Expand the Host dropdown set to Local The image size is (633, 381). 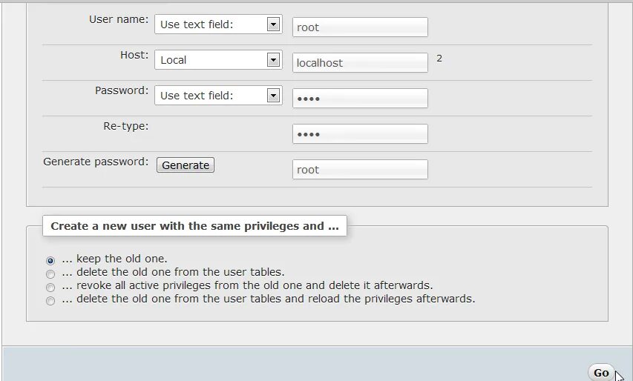(218, 60)
